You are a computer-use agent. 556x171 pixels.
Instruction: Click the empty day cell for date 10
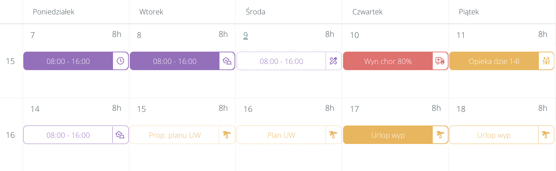(x=395, y=84)
